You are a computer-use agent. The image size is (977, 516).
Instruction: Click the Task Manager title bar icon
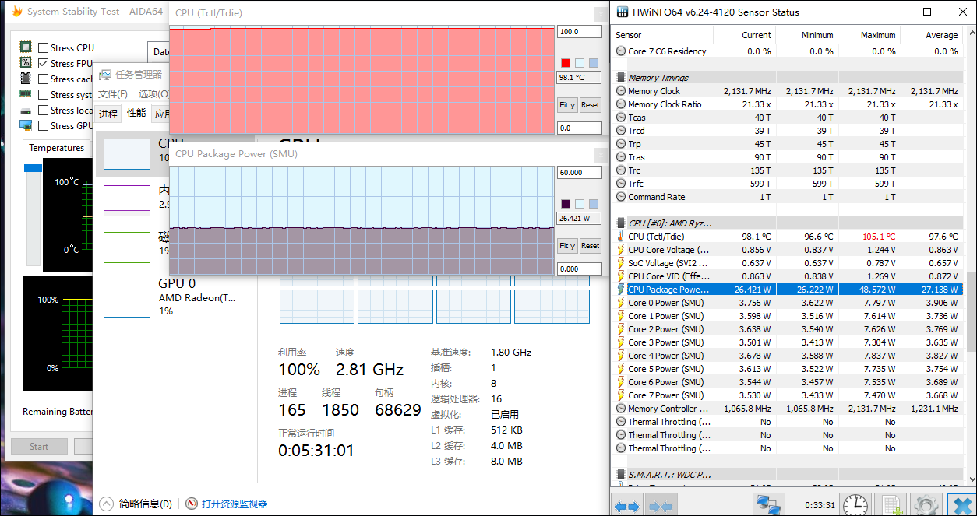[105, 75]
